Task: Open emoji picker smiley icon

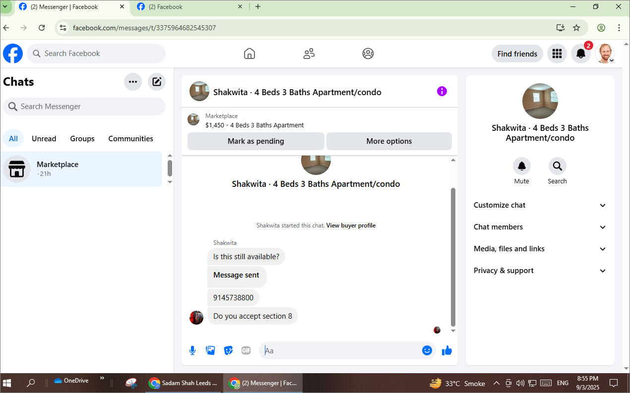Action: click(x=427, y=350)
